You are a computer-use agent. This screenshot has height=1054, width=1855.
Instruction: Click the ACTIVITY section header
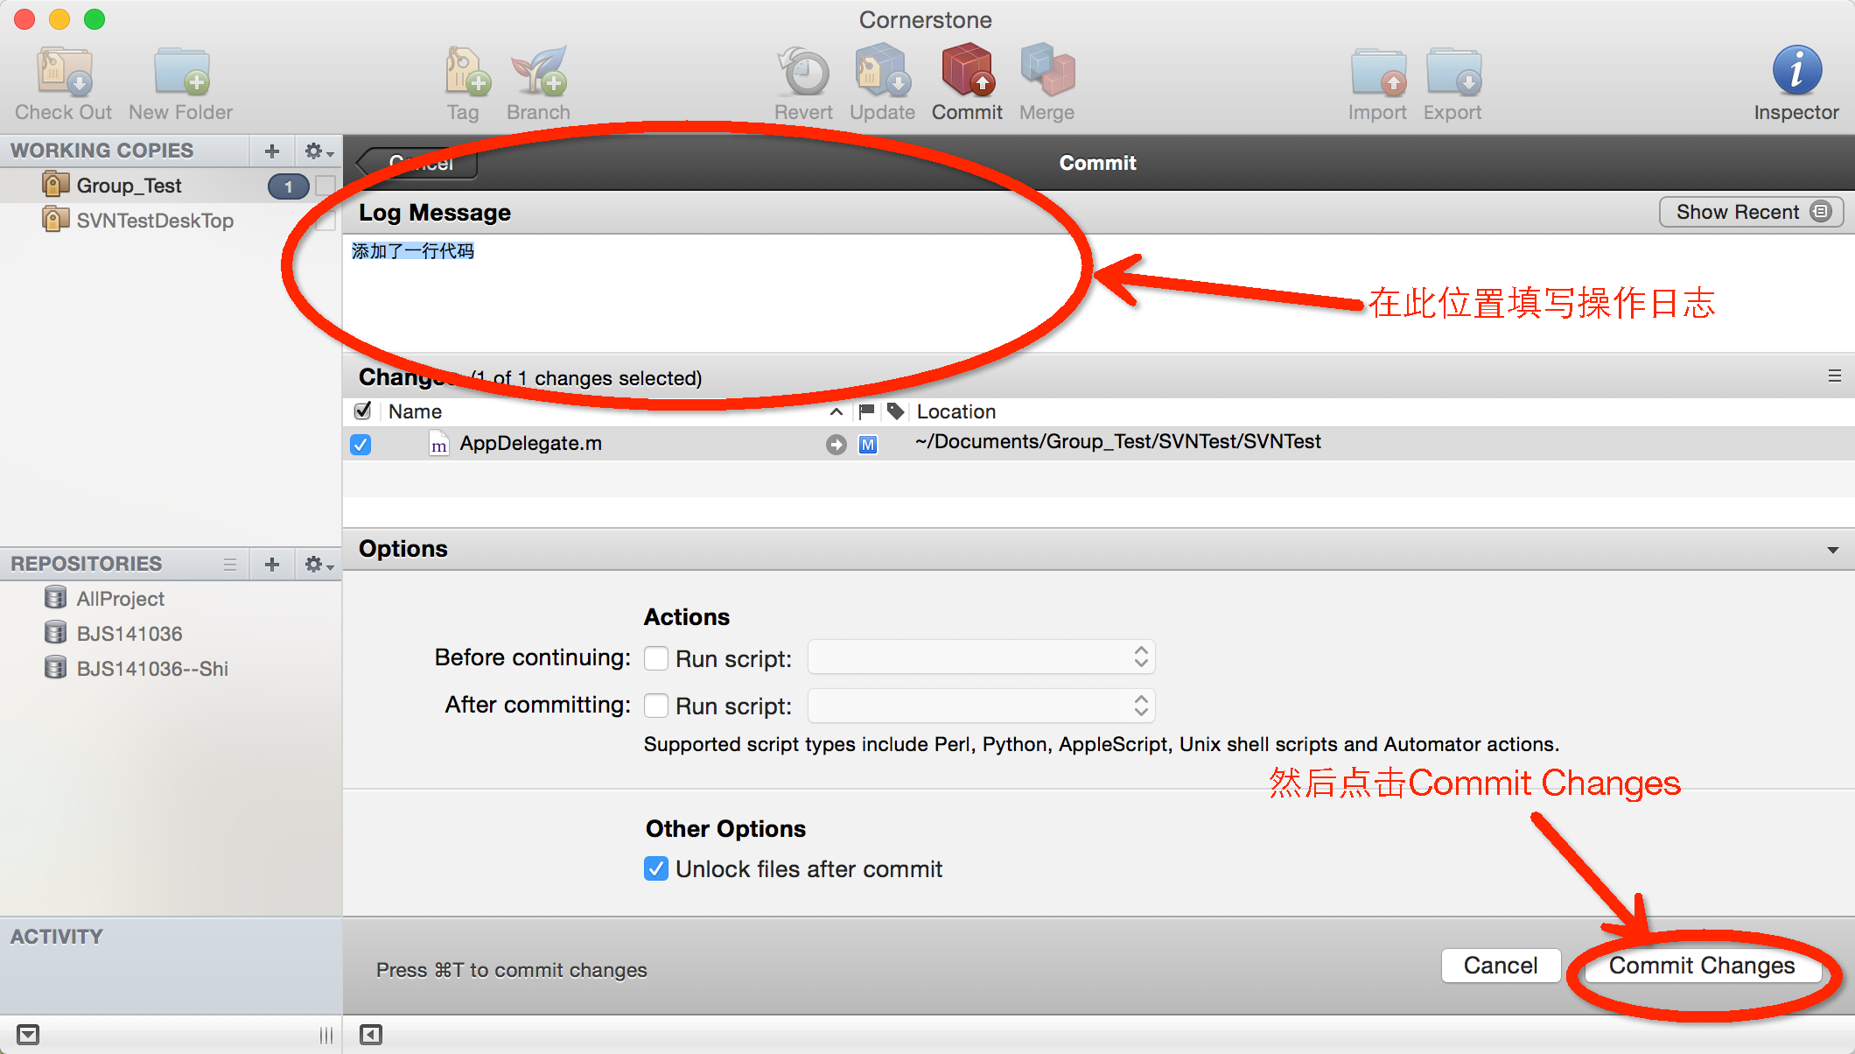pyautogui.click(x=57, y=937)
